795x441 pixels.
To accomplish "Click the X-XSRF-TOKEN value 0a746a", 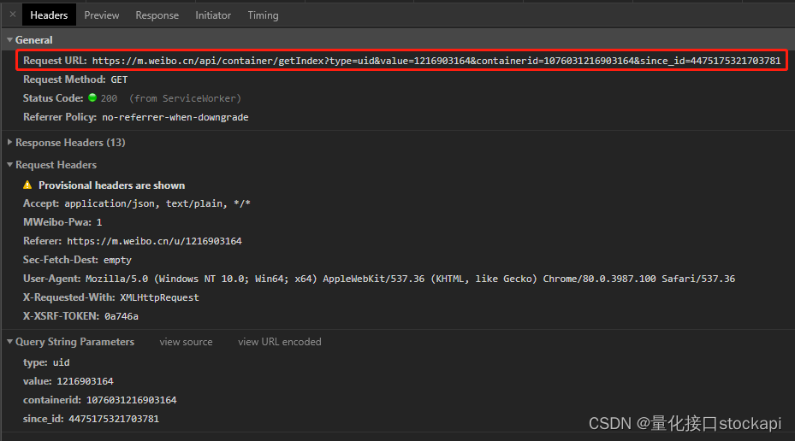I will click(122, 316).
